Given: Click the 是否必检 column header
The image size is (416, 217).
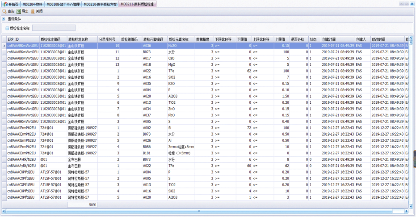Looking at the screenshot, I should click(299, 39).
